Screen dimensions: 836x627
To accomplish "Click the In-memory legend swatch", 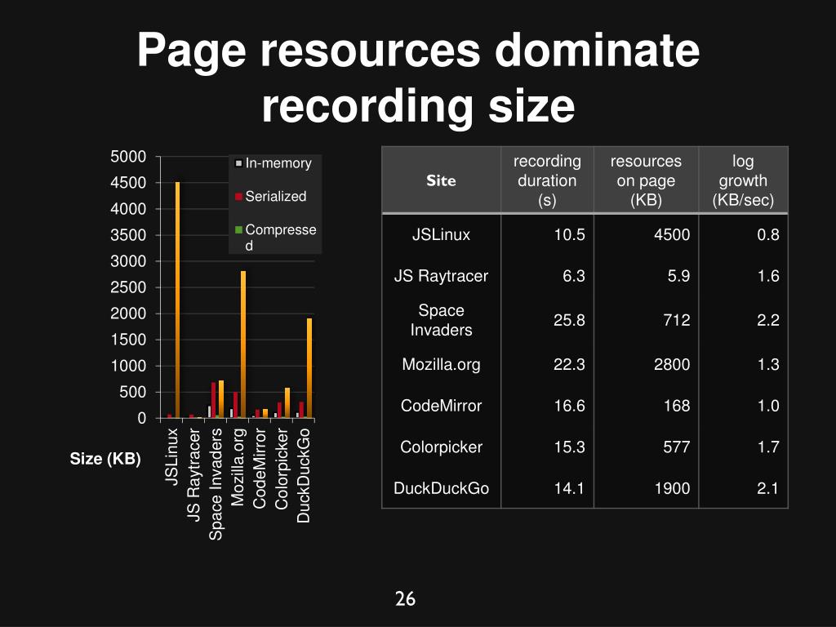I will [x=239, y=163].
